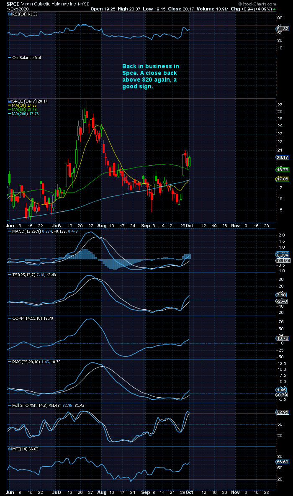Click the candlestick icon before SPCE (Daily)

pos(10,101)
